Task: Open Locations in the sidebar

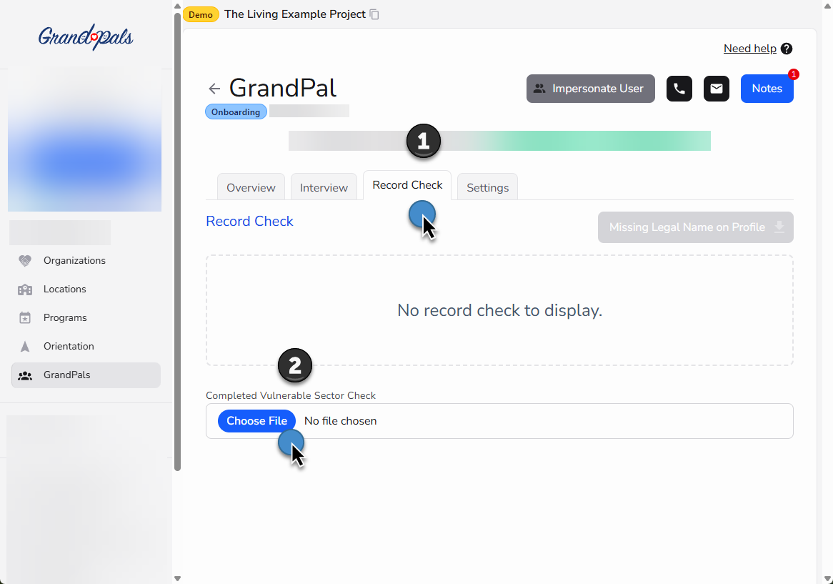Action: point(86,289)
